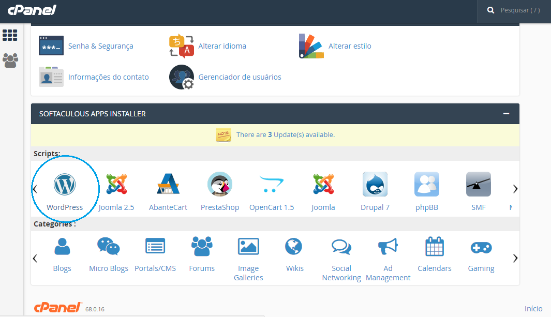Click the Alterar estilo link text
Image resolution: width=551 pixels, height=317 pixels.
point(350,46)
